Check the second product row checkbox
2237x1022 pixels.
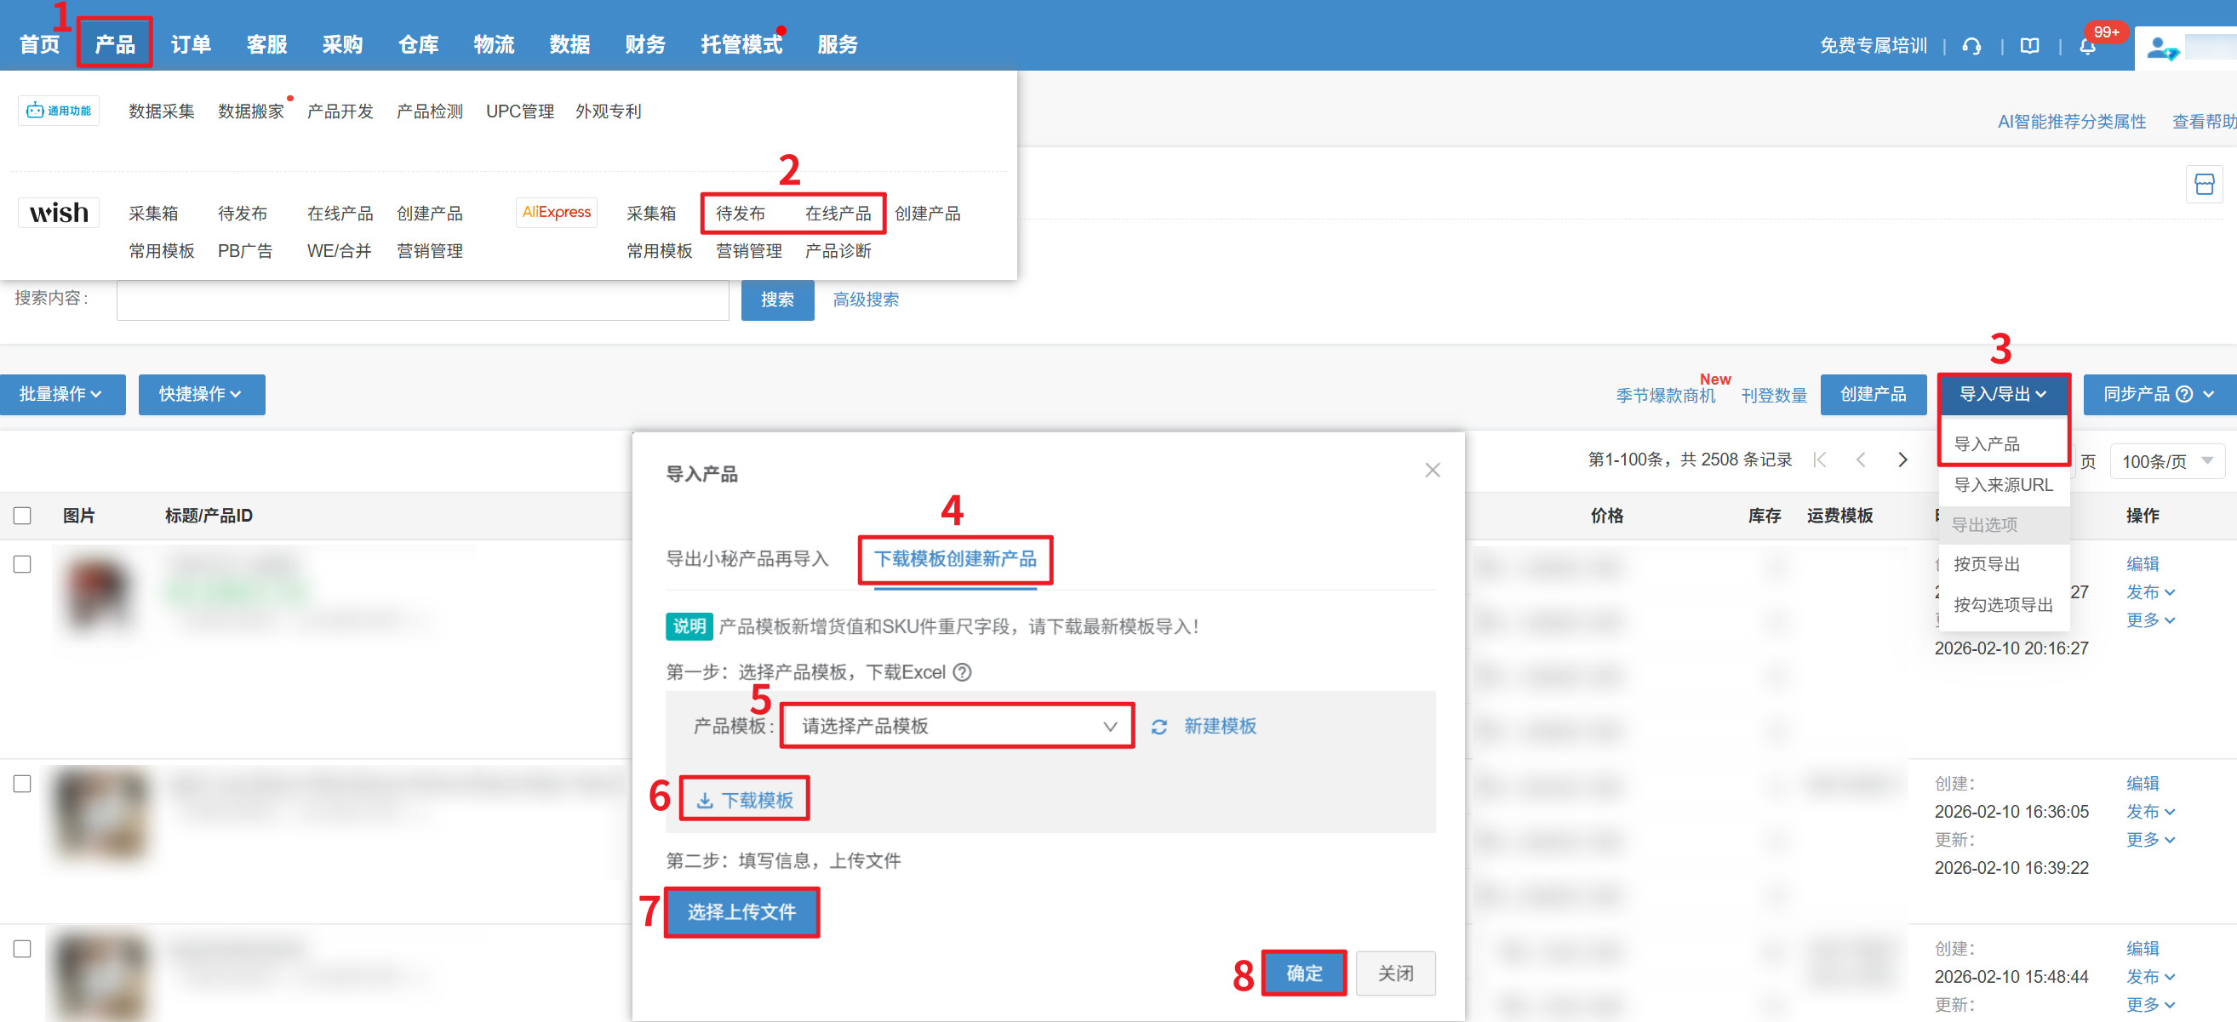(x=23, y=783)
